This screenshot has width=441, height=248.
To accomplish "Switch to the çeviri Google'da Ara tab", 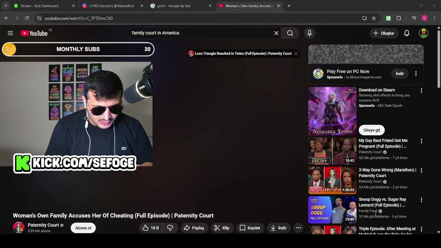I will 181,6.
